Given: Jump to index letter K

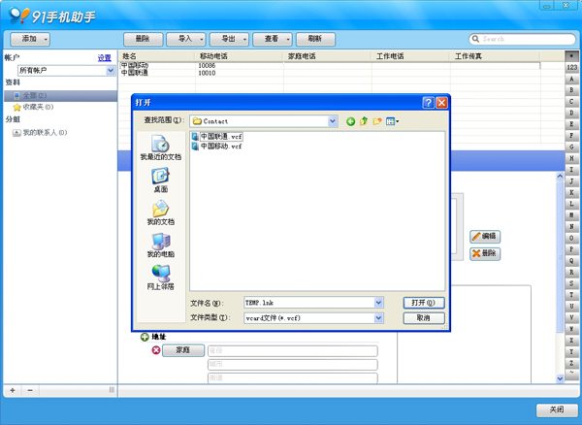Looking at the screenshot, I should (x=571, y=192).
